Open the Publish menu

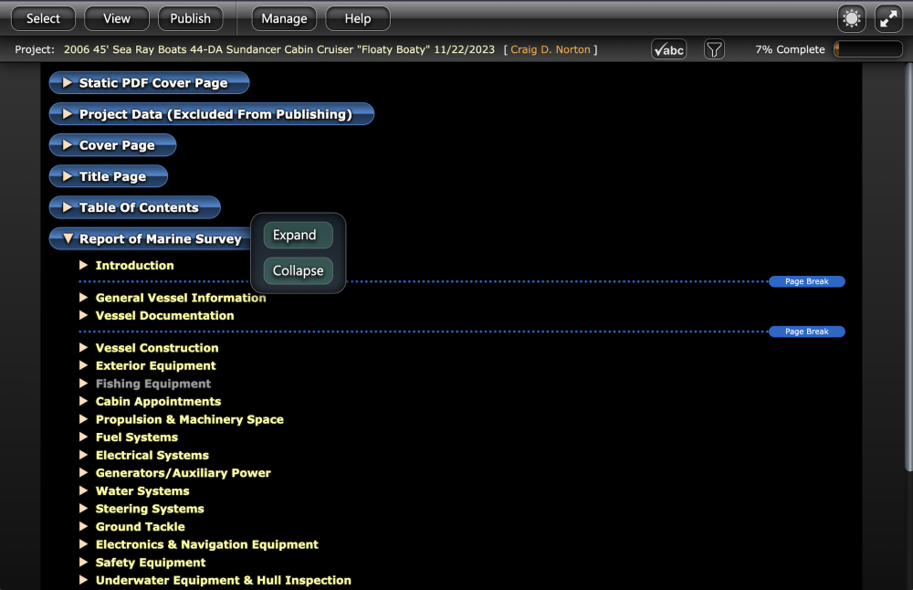(190, 17)
